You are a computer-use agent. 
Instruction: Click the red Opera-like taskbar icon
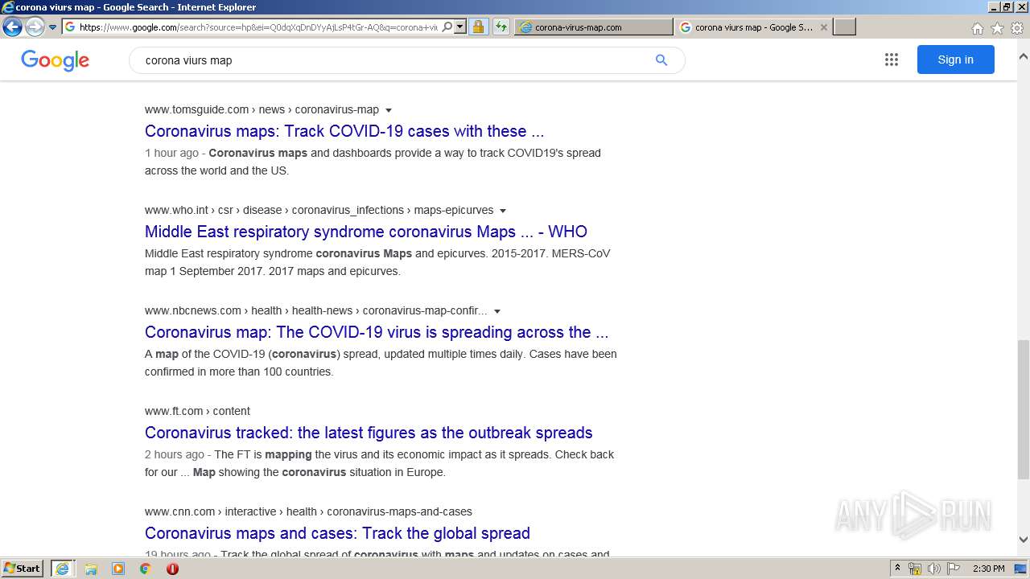point(172,569)
